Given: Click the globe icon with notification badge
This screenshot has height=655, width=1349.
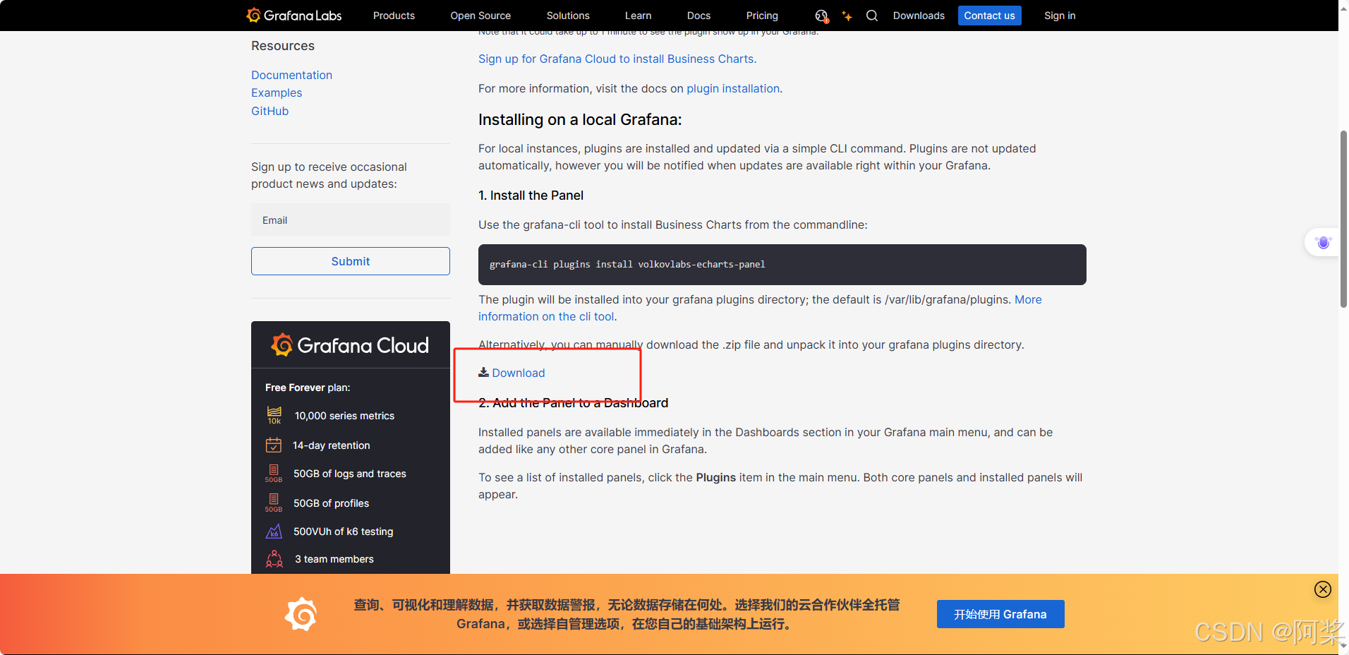Looking at the screenshot, I should [x=821, y=15].
